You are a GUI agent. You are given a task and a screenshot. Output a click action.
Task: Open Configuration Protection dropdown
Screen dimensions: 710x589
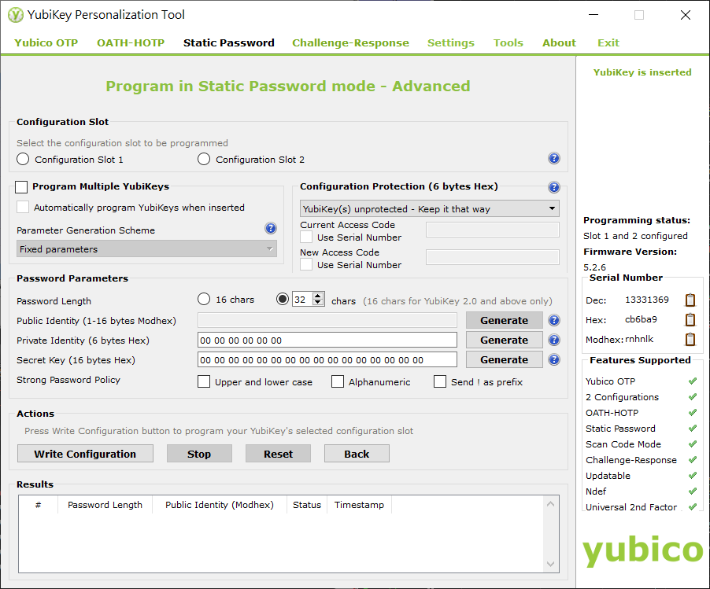[429, 208]
